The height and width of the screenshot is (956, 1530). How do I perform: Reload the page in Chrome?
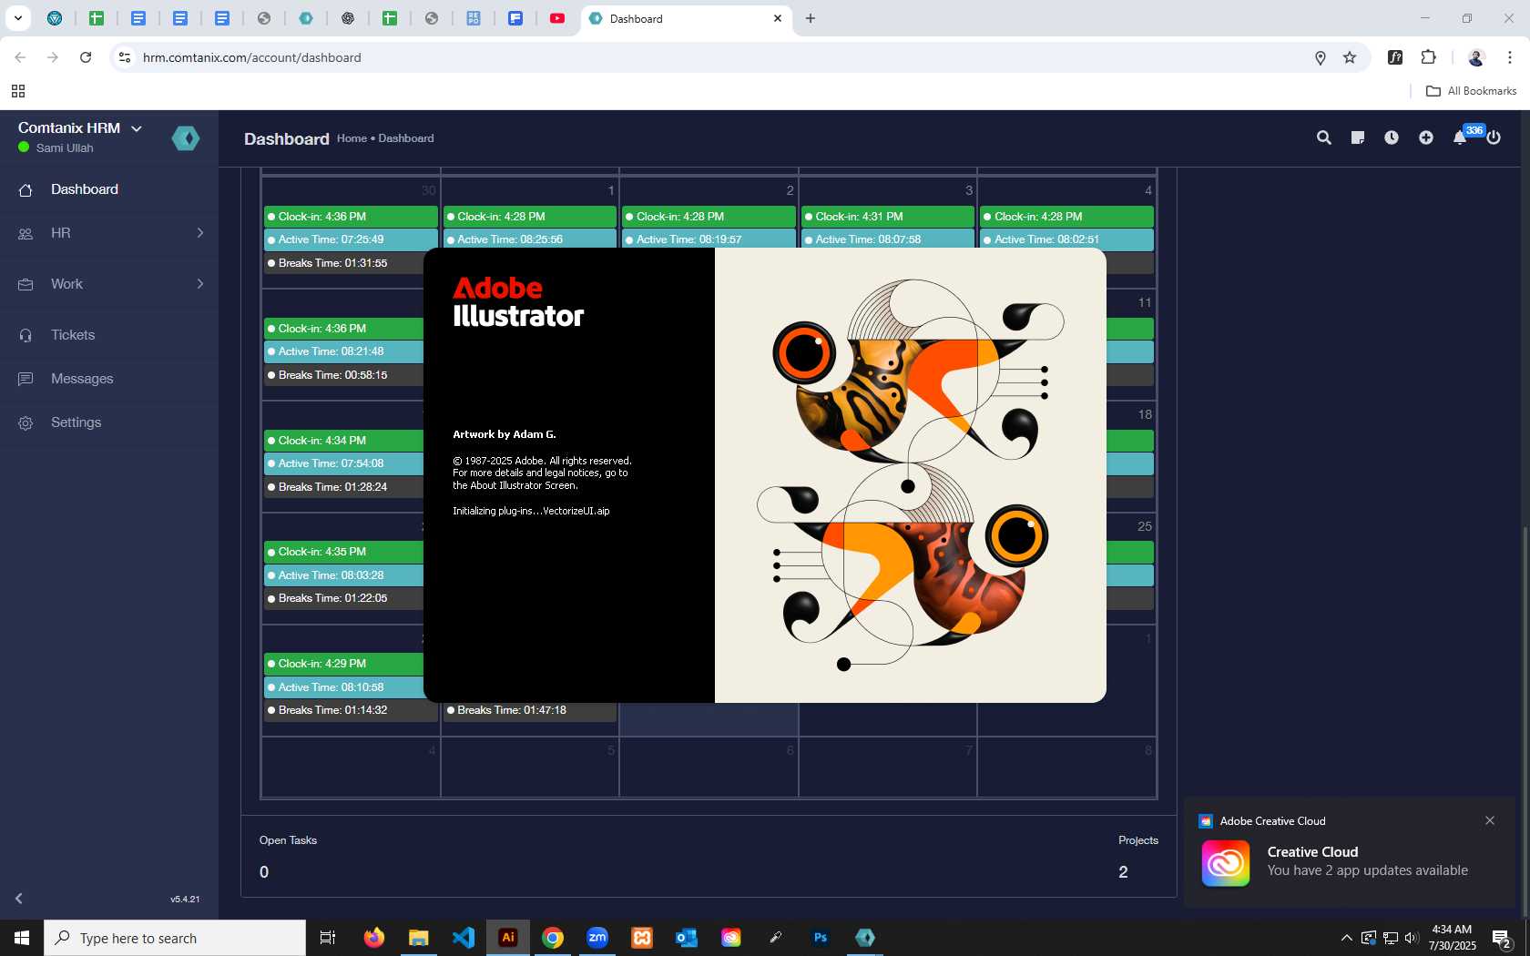(86, 57)
